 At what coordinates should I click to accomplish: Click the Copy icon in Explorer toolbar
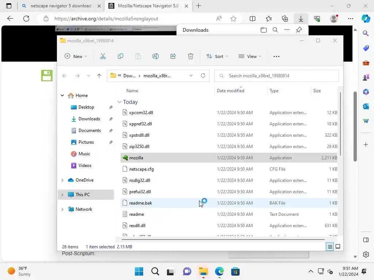[x=121, y=57]
